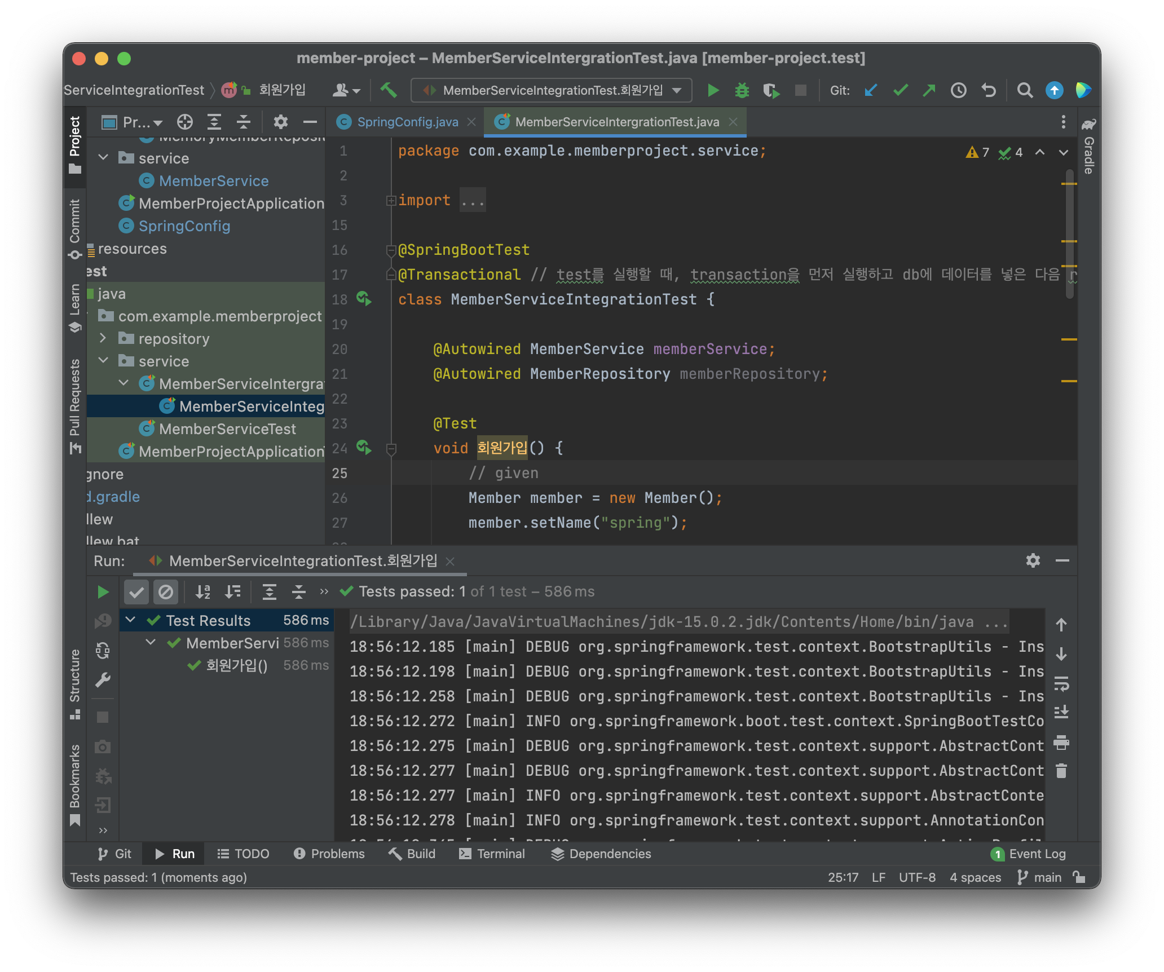Screen dimensions: 1164x972
Task: Run with coverage using the shield icon
Action: [771, 90]
